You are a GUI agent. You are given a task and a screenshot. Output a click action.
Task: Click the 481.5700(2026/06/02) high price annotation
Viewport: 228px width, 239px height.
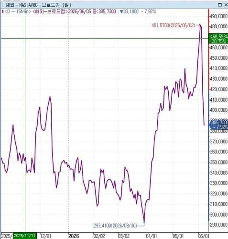point(173,25)
